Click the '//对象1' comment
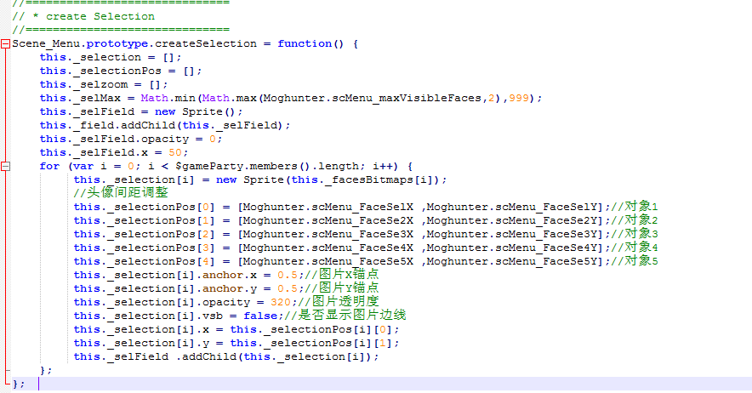This screenshot has height=393, width=752. tap(635, 207)
